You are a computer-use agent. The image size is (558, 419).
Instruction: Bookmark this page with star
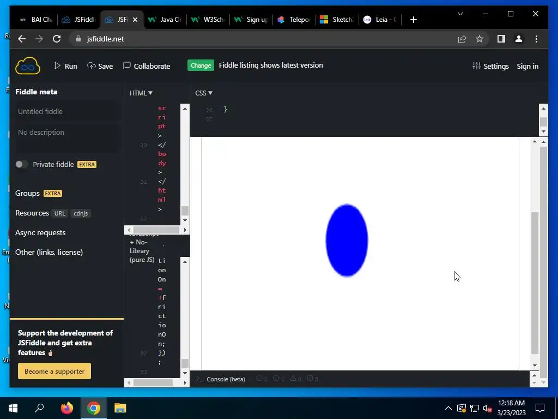point(480,39)
